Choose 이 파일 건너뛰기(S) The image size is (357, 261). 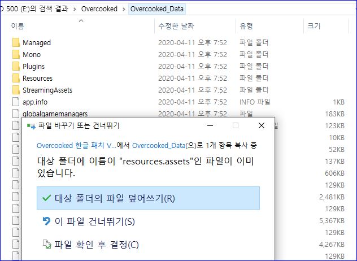click(148, 221)
